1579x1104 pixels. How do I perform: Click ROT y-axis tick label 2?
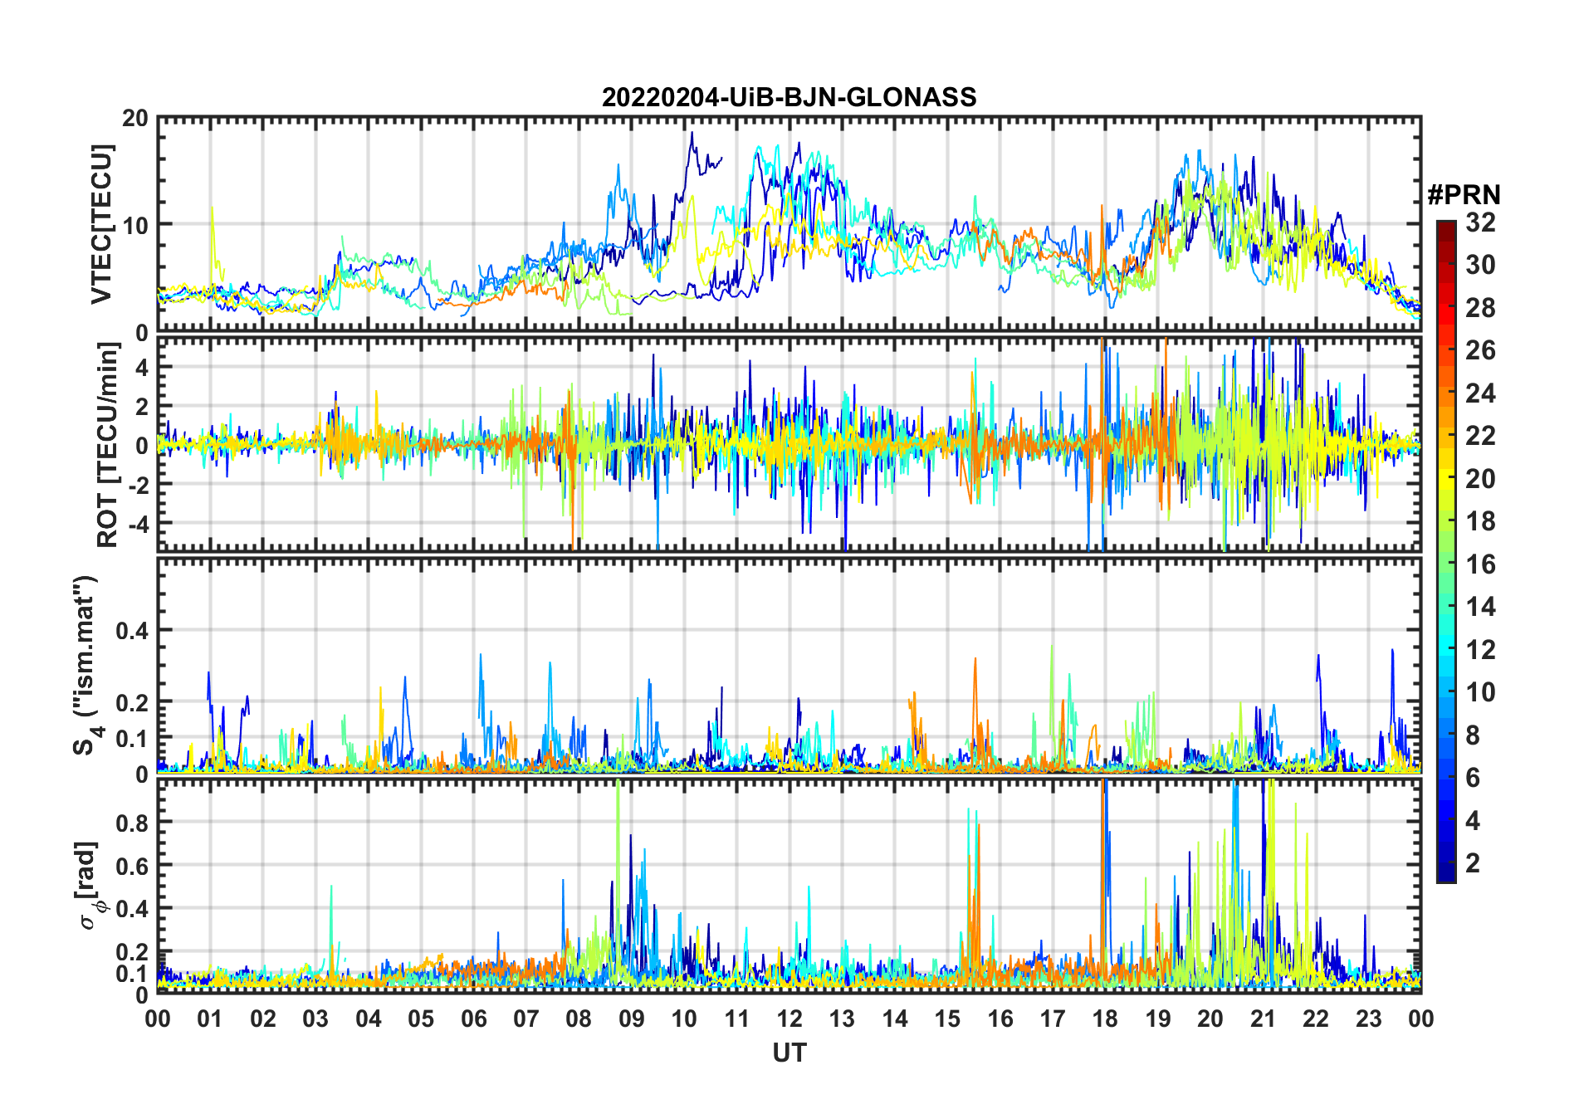[x=142, y=407]
